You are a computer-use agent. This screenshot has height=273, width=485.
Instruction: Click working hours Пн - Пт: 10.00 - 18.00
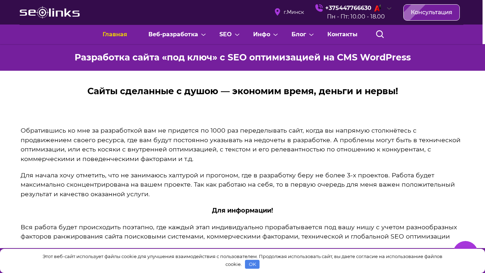tap(356, 16)
